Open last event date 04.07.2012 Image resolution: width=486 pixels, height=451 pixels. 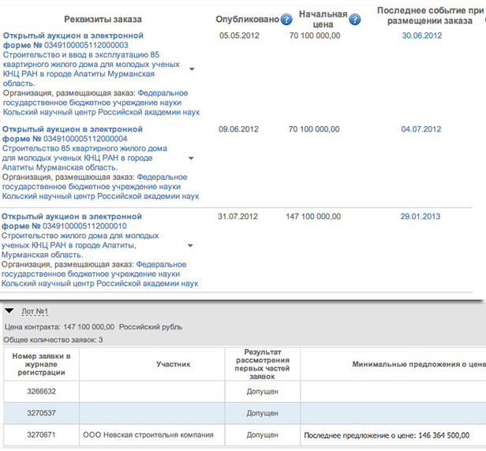[421, 129]
